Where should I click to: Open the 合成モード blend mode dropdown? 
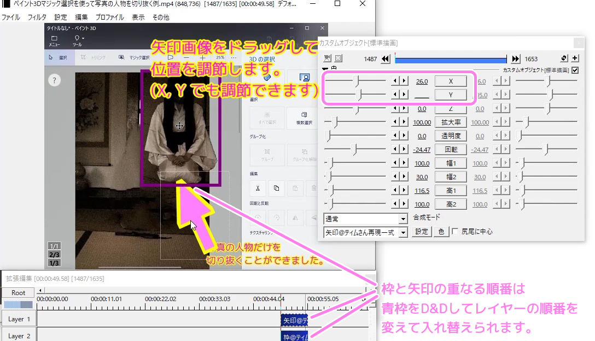[365, 219]
